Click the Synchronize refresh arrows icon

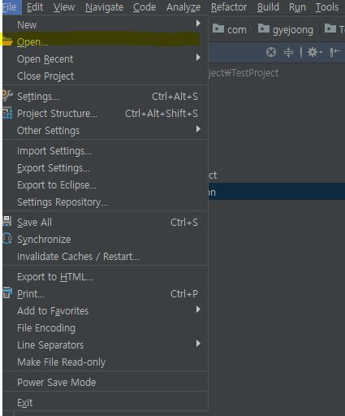[x=7, y=239]
